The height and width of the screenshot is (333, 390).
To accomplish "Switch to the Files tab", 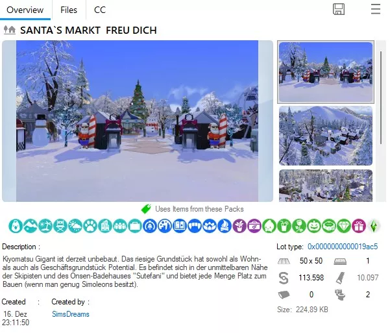I will pyautogui.click(x=69, y=10).
